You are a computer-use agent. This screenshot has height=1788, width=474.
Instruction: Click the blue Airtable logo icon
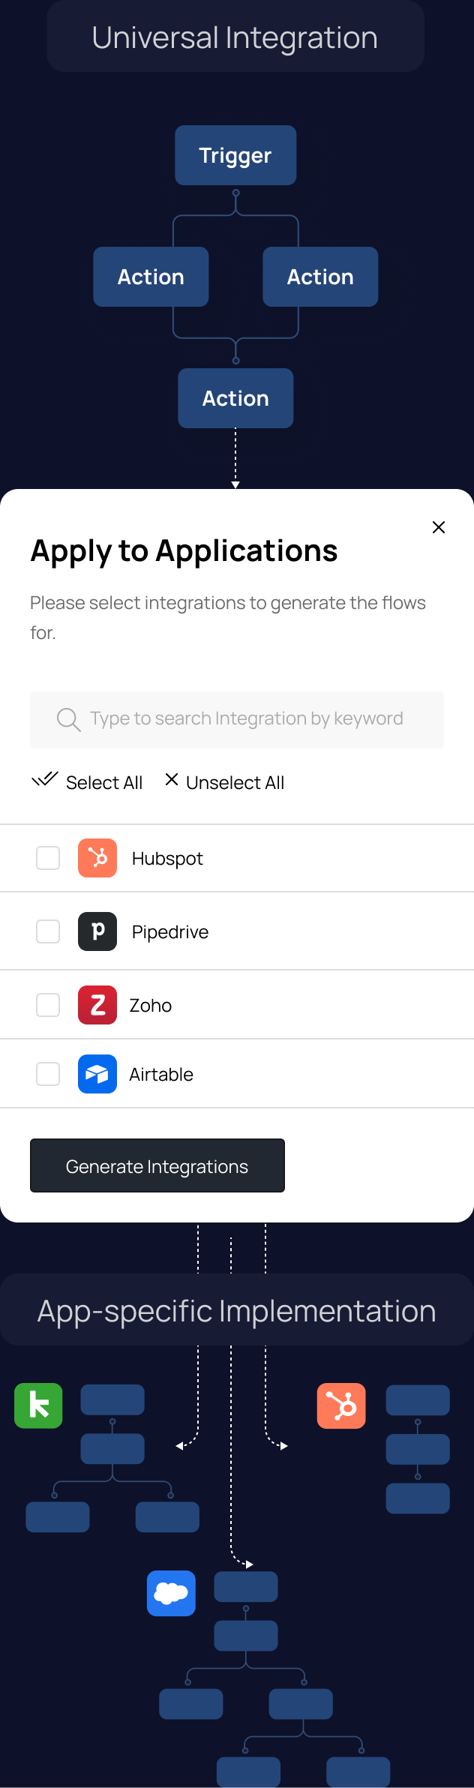click(97, 1074)
